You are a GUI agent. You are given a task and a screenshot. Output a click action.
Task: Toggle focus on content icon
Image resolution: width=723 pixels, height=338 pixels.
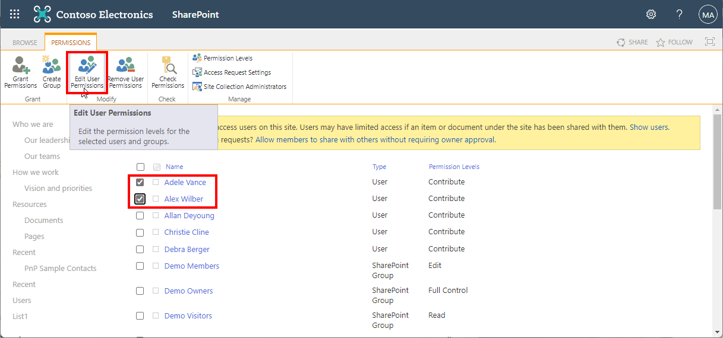click(x=709, y=42)
